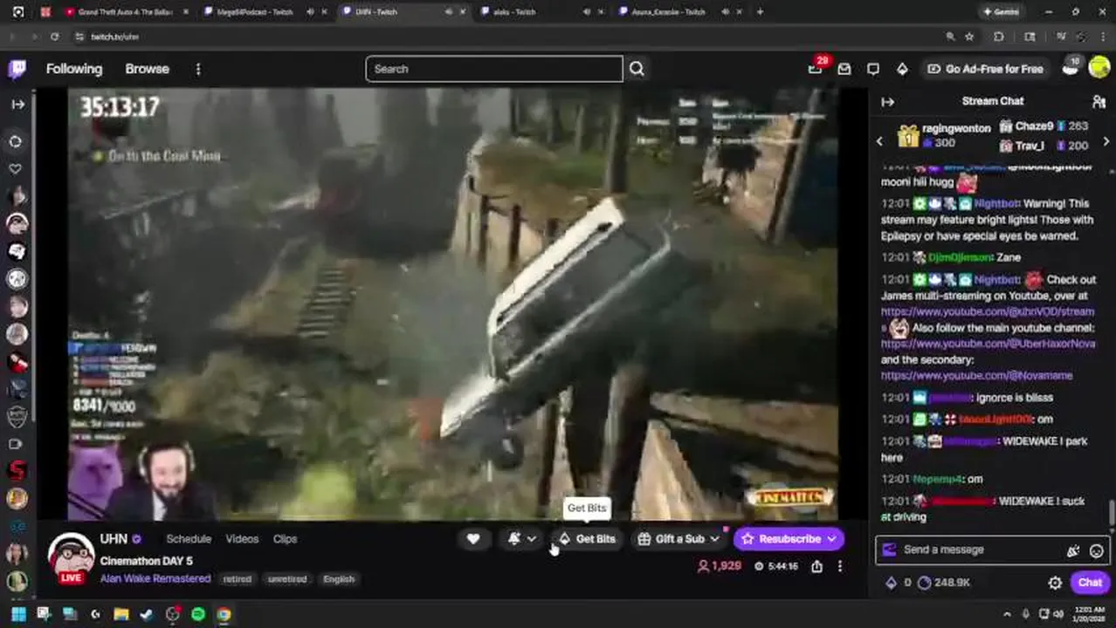Show previous gift leaderboard entry arrow
1116x628 pixels.
point(879,141)
